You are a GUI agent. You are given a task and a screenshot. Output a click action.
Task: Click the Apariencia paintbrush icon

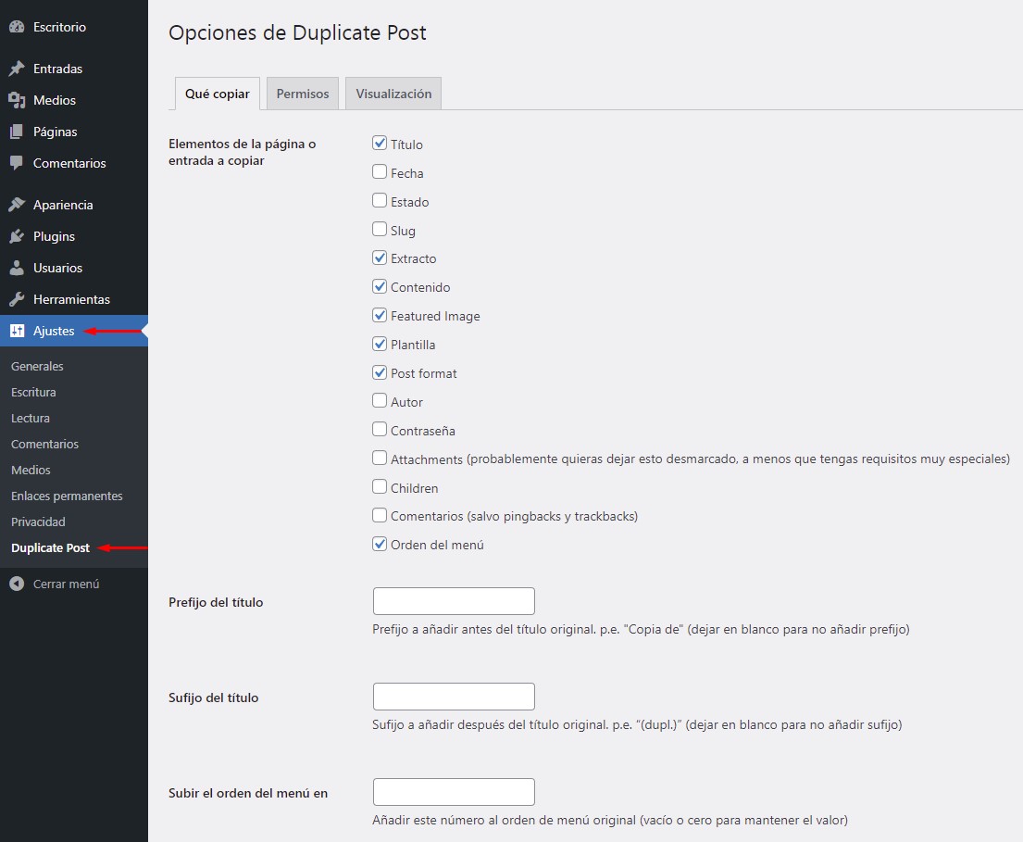click(x=17, y=205)
